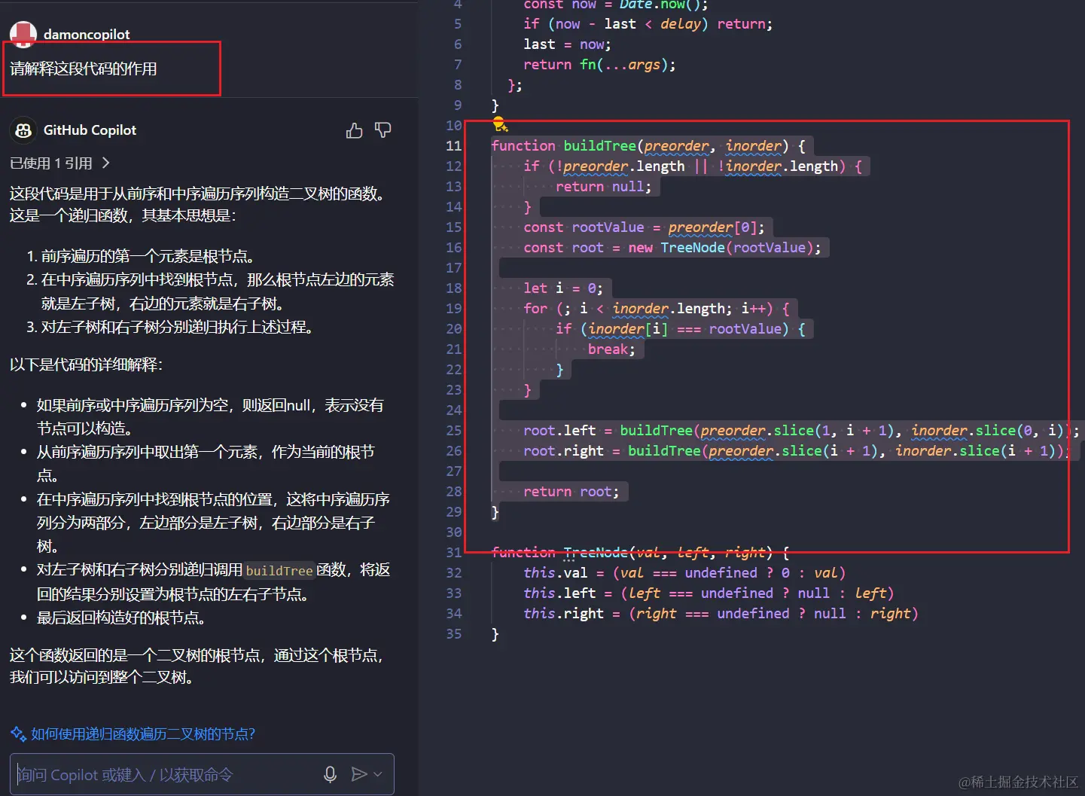The width and height of the screenshot is (1085, 796).
Task: Click the GitHub Copilot avatar icon
Action: [x=23, y=130]
